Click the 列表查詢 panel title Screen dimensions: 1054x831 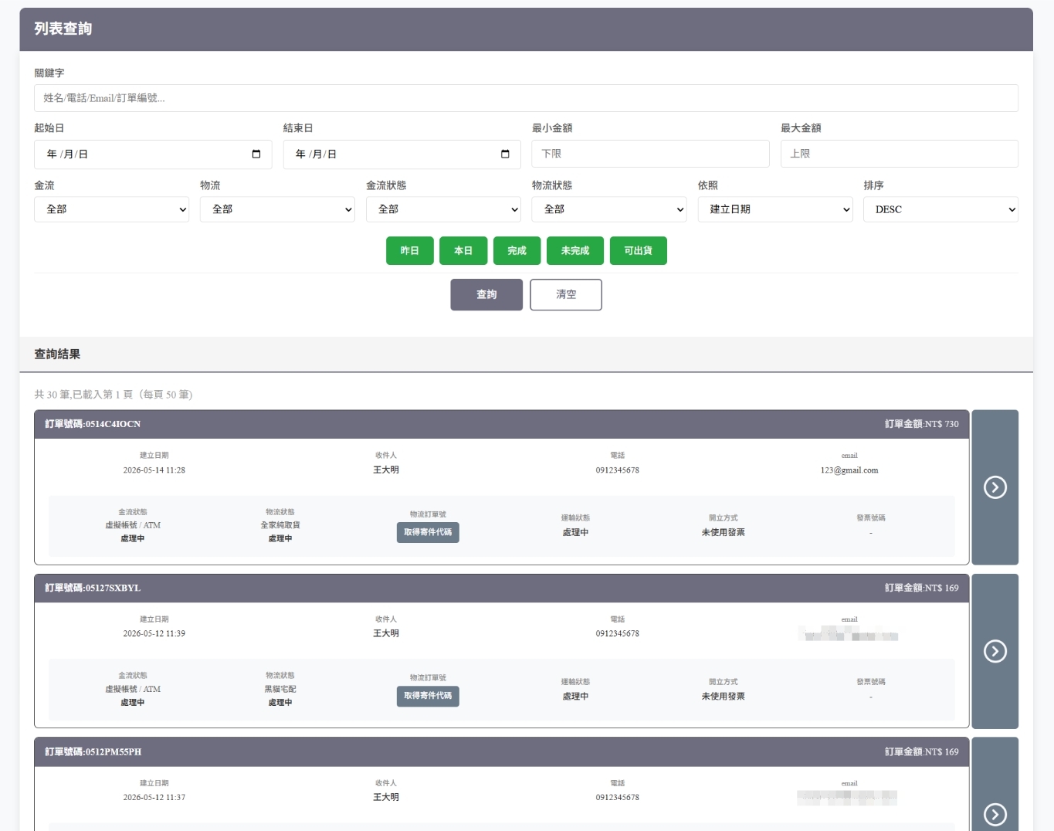tap(63, 29)
